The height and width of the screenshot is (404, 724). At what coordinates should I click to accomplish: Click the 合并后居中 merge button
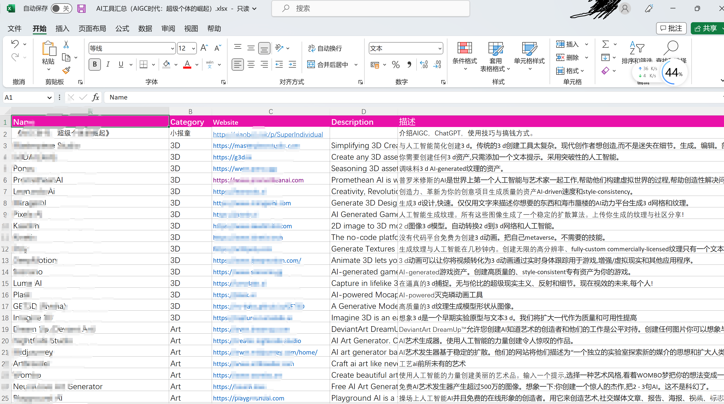[328, 65]
